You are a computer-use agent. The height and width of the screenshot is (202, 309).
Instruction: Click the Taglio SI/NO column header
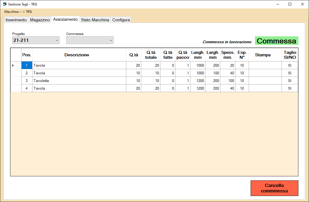tap(290, 55)
